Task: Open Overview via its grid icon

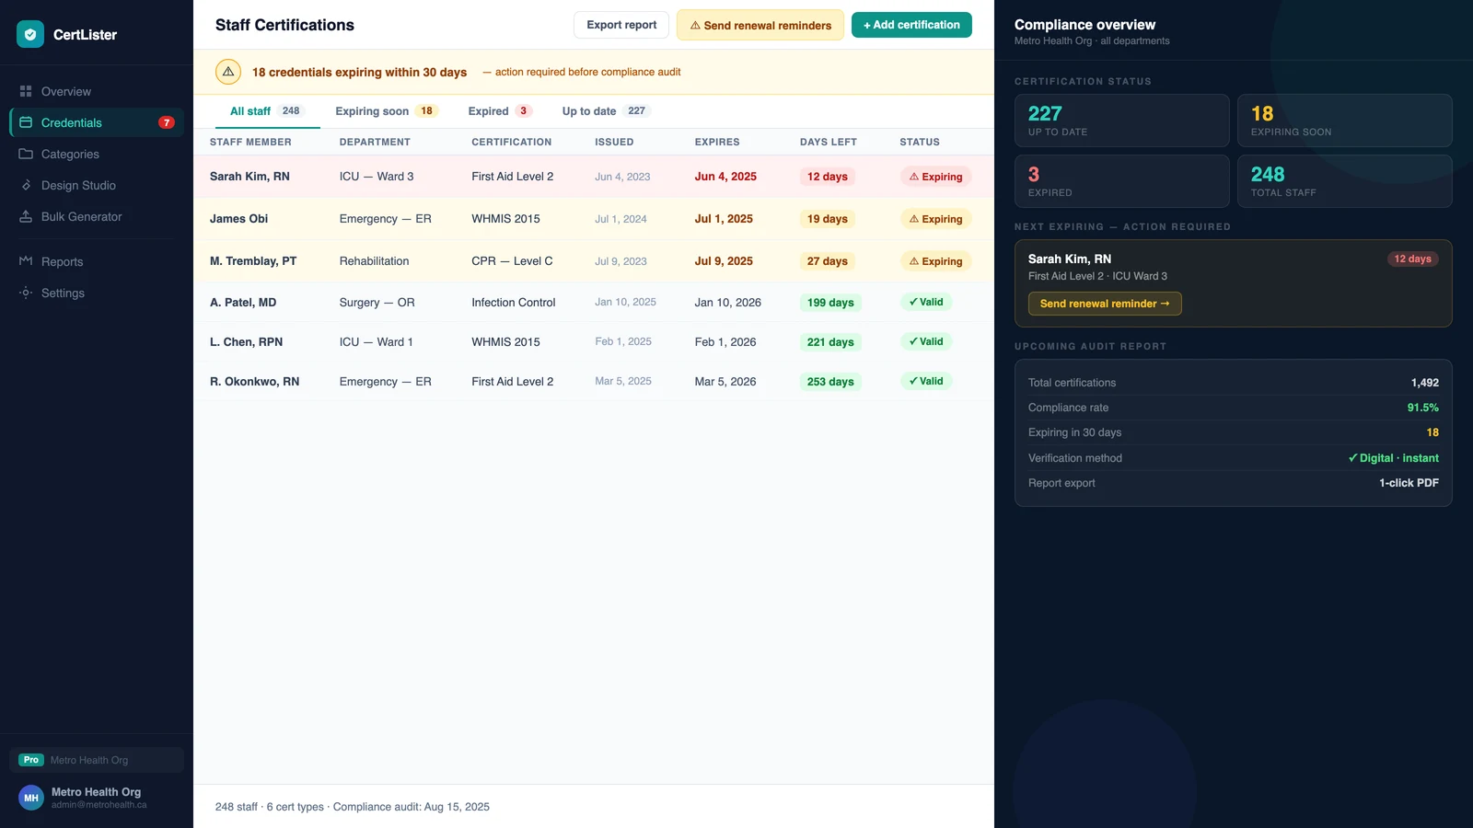Action: tap(26, 91)
